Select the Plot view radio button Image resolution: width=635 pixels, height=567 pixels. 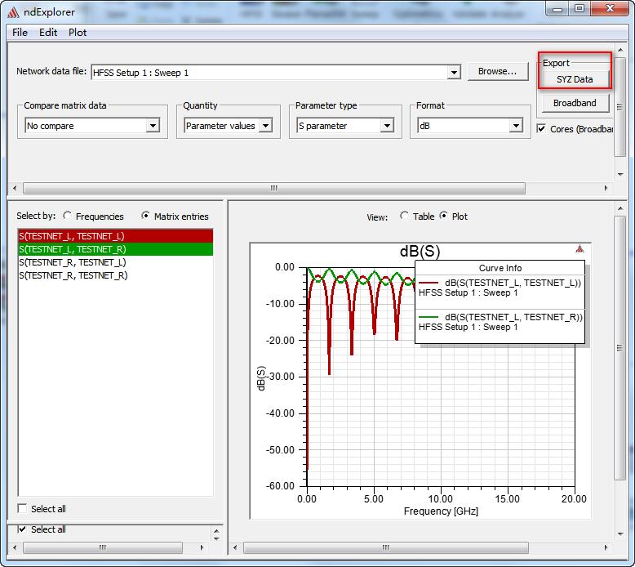(444, 217)
